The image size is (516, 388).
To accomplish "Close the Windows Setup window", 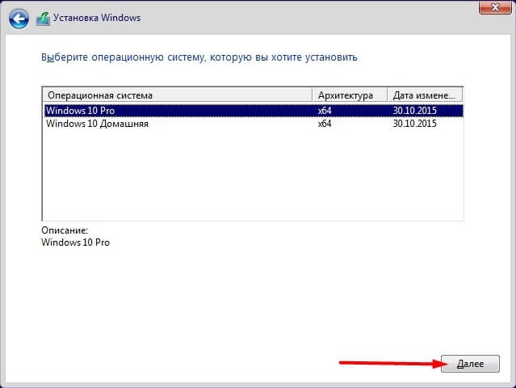I will [x=491, y=6].
